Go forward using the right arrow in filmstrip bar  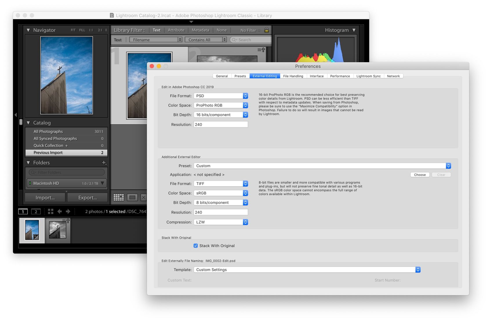(68, 211)
